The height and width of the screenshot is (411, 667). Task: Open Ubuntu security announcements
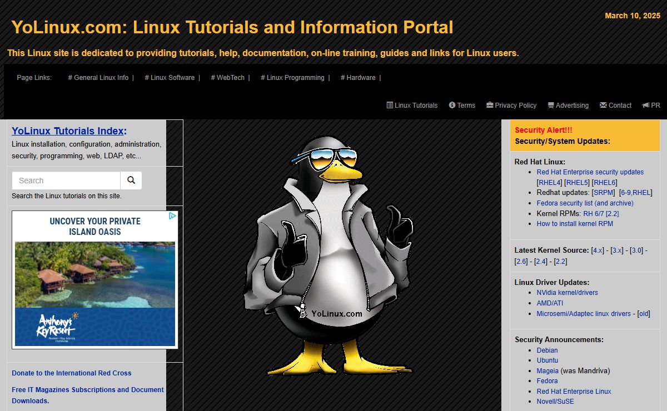(x=547, y=360)
